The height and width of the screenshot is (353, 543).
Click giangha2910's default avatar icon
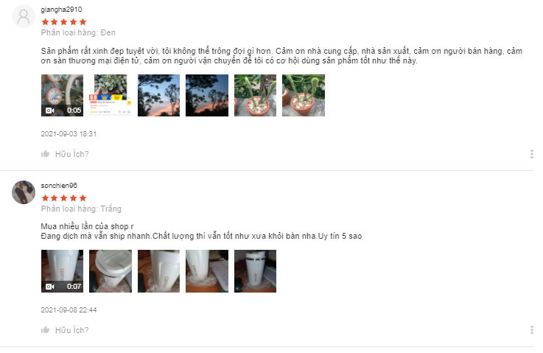[24, 16]
